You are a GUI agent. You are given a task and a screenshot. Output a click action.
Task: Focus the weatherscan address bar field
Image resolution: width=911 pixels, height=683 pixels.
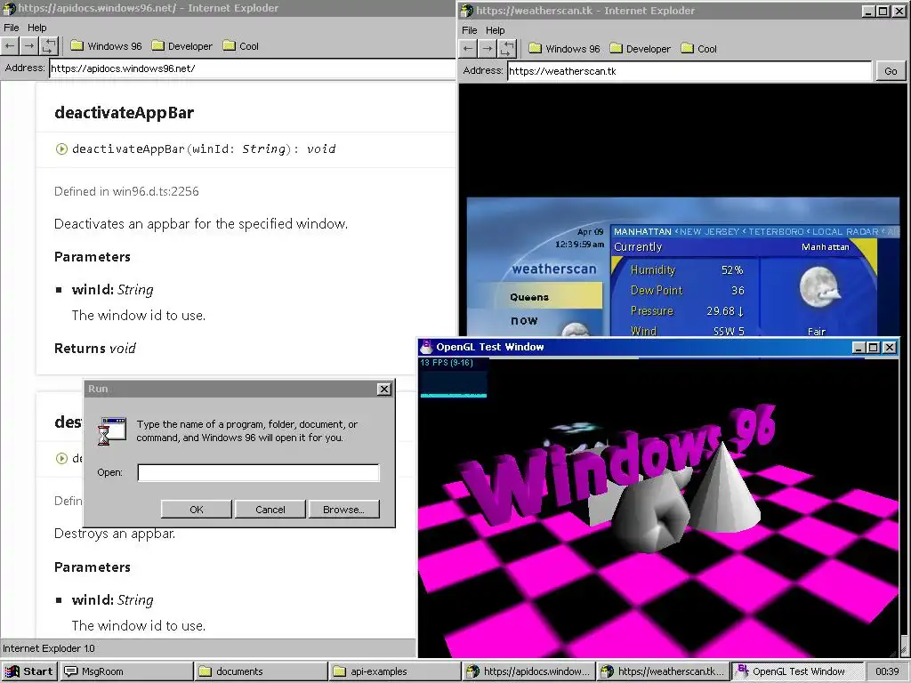coord(689,71)
